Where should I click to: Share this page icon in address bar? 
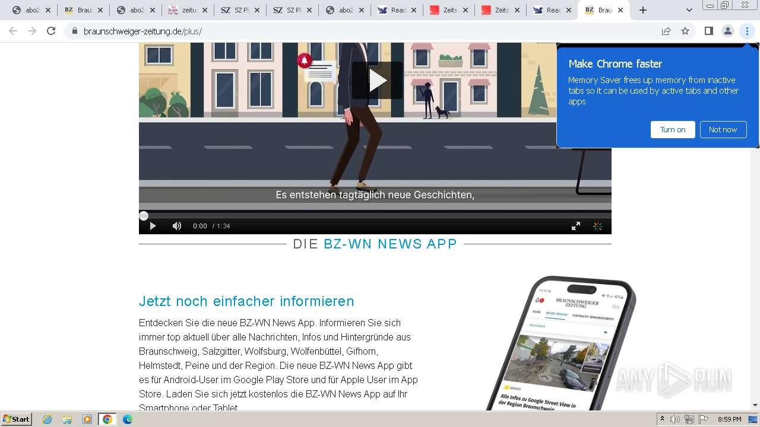666,31
